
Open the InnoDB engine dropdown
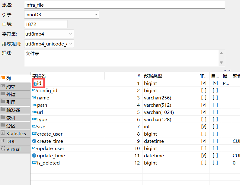click(96, 14)
